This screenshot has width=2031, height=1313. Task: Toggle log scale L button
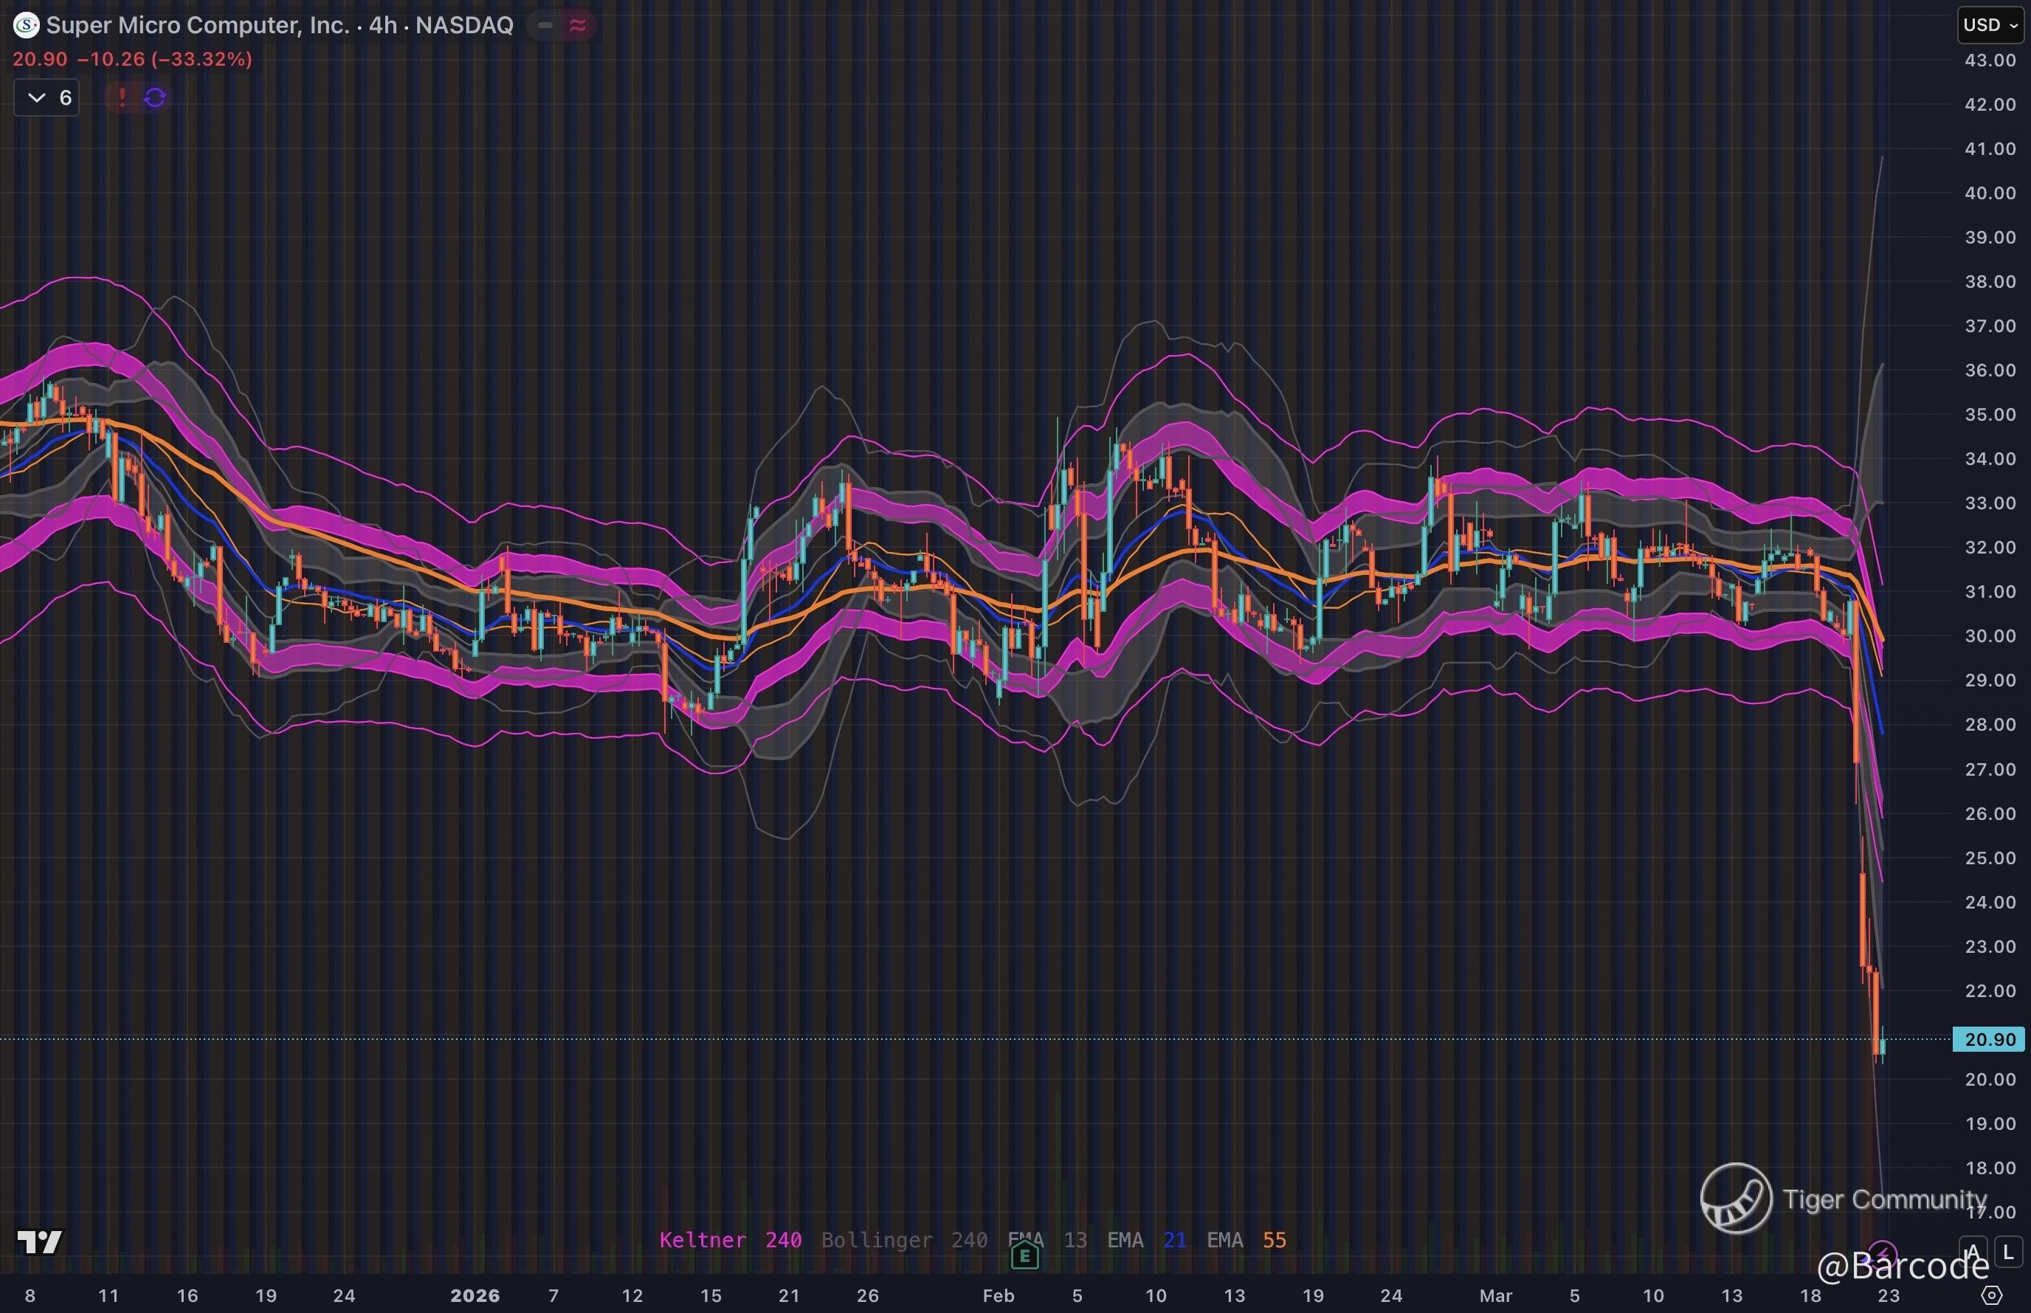(x=2009, y=1253)
